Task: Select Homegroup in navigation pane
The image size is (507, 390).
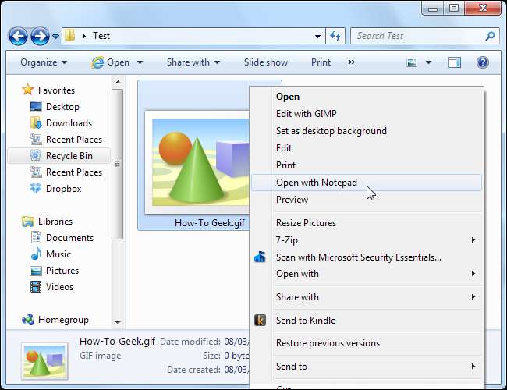Action: 63,320
